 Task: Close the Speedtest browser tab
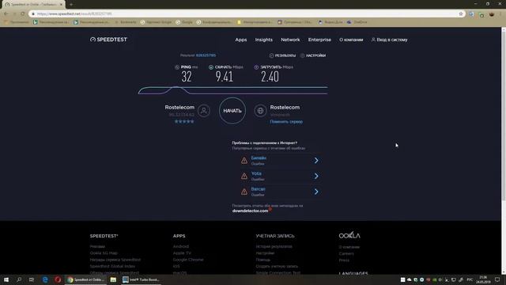(61, 4)
